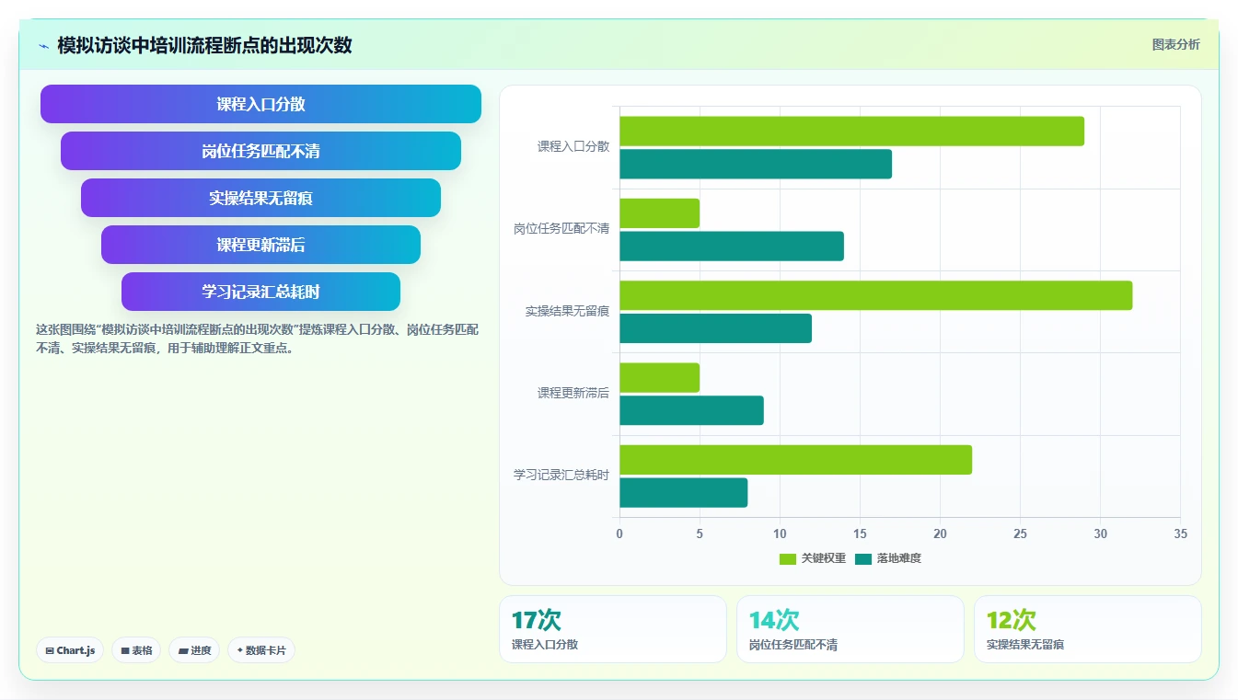Viewport: 1238px width, 700px height.
Task: Click the 关键权重 bar for 实操结果无留痕
Action: (x=875, y=295)
